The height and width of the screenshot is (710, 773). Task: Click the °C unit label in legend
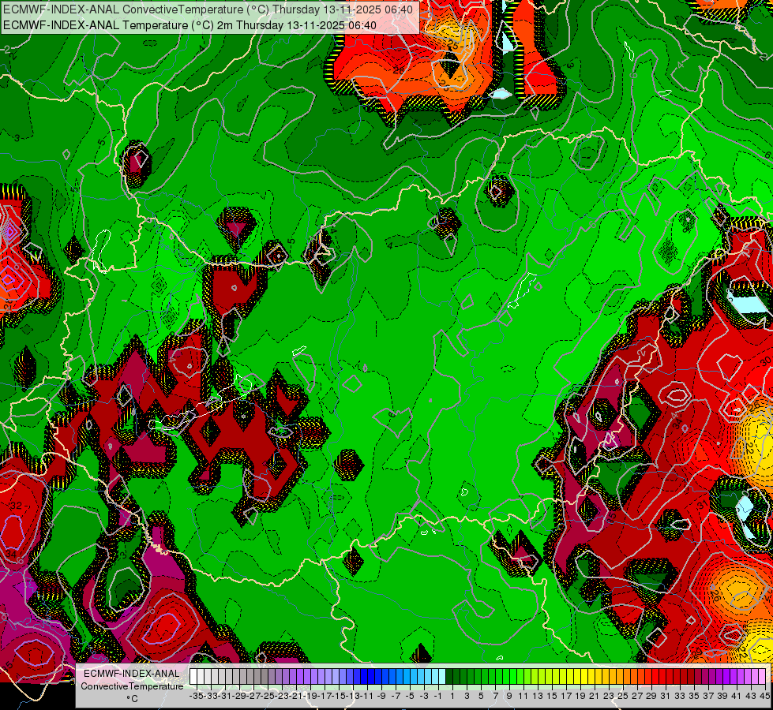click(x=132, y=699)
